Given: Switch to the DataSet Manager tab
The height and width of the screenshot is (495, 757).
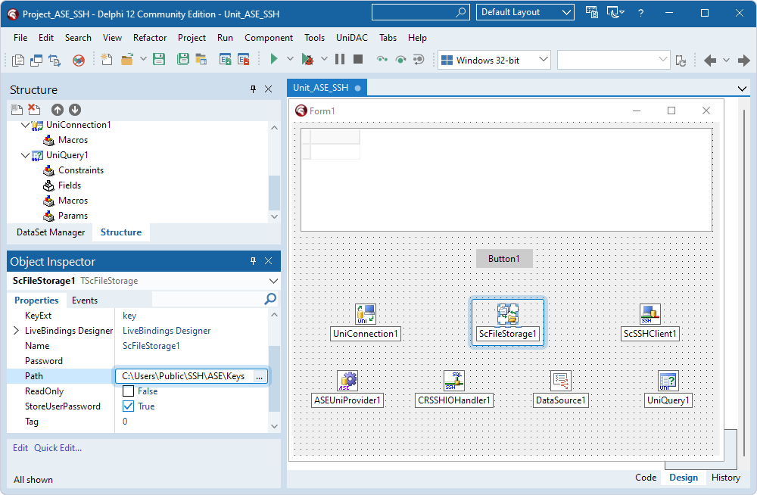Looking at the screenshot, I should (x=49, y=232).
